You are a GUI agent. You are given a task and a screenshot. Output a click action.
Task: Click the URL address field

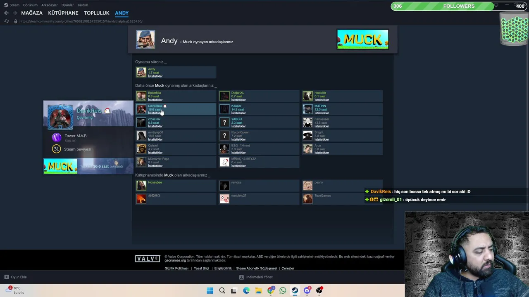pyautogui.click(x=81, y=21)
